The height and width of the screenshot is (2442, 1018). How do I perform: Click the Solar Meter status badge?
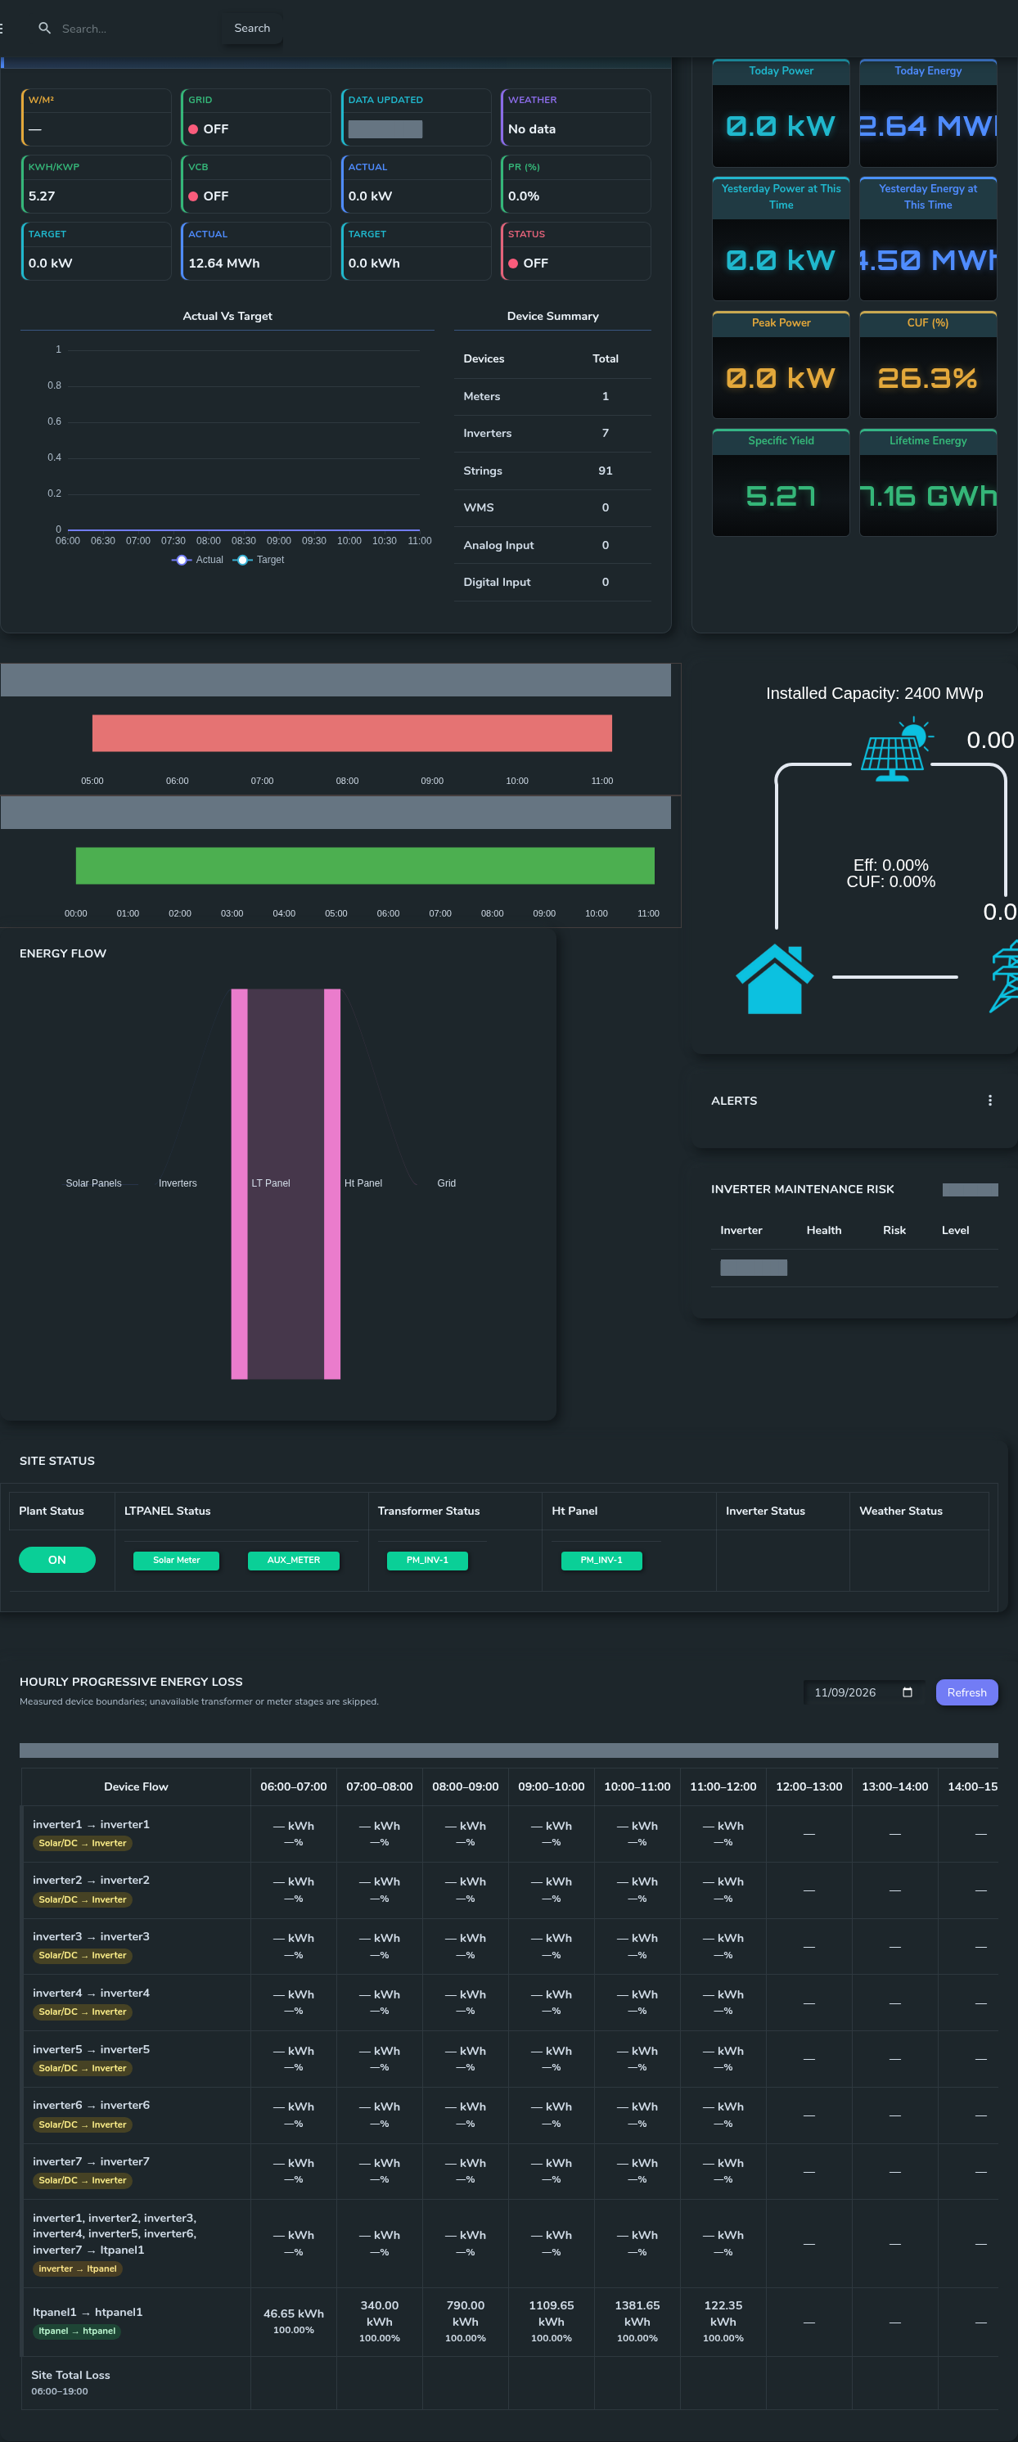[176, 1560]
